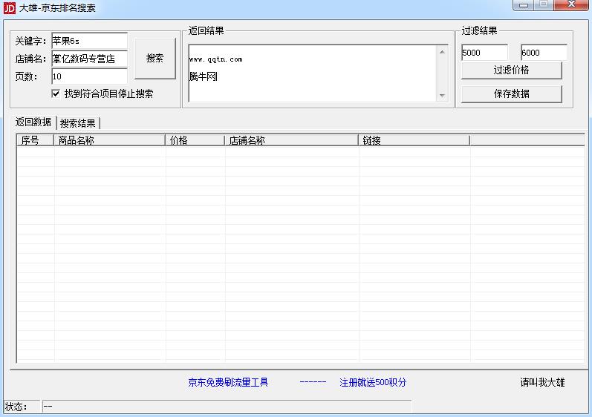592x417 pixels.
Task: Click the minimum price field showing 5000
Action: pyautogui.click(x=484, y=53)
